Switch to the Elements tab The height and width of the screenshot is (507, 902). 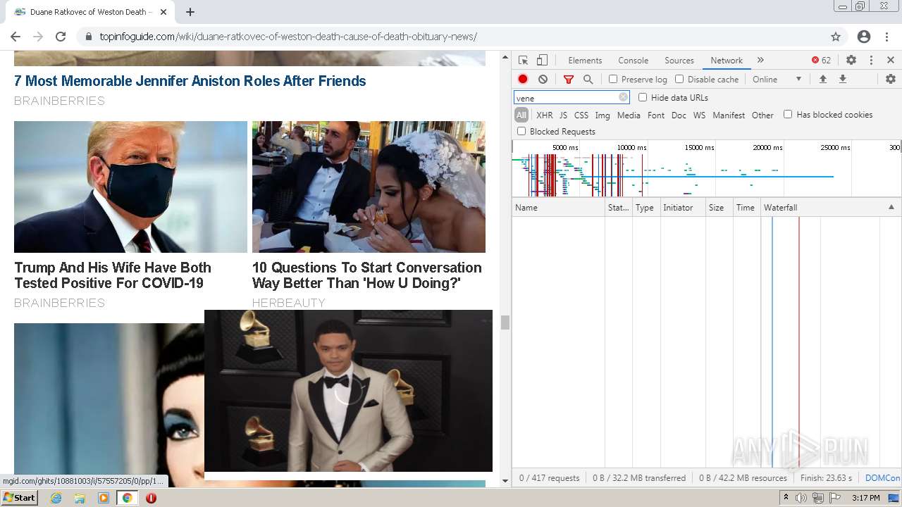(x=585, y=61)
